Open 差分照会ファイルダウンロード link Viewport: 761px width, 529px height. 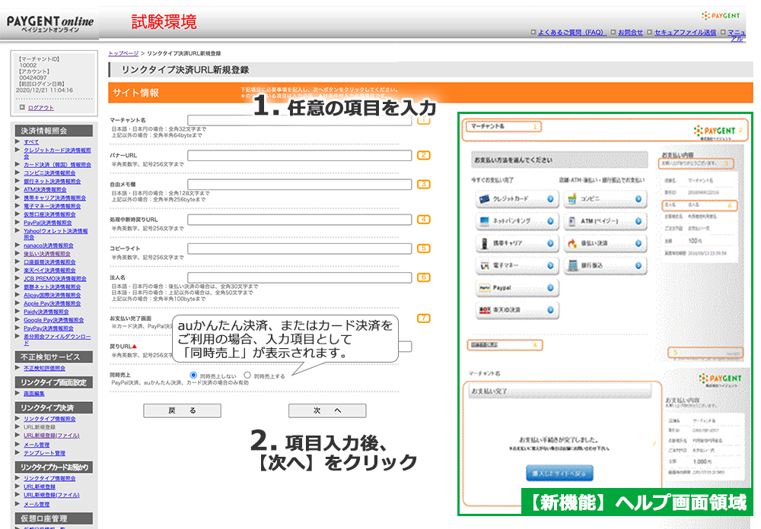click(57, 340)
